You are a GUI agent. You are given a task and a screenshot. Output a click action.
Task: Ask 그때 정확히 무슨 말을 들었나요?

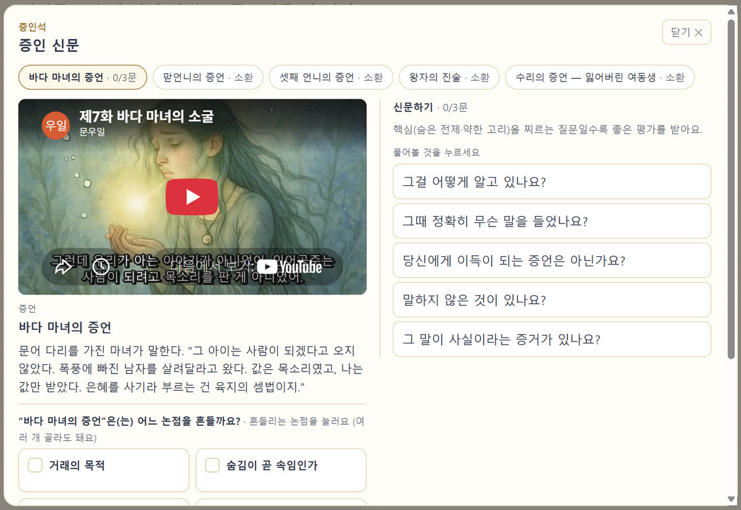[x=552, y=221]
